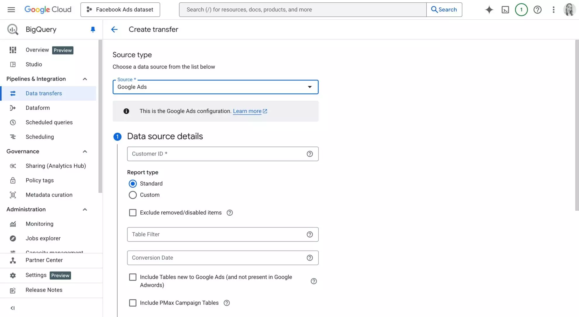Open the Data transfers sidebar icon
Viewport: 579px width, 317px height.
13,93
